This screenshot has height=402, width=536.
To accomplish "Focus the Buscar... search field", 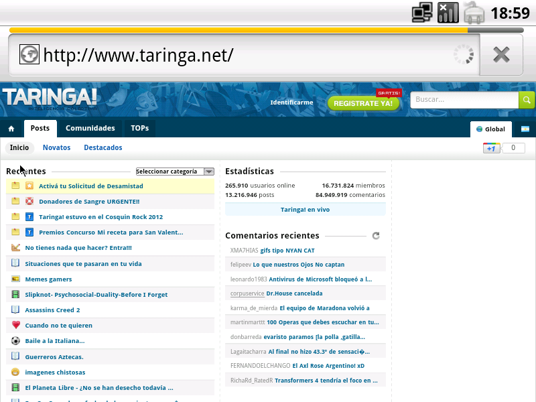I will click(x=464, y=100).
